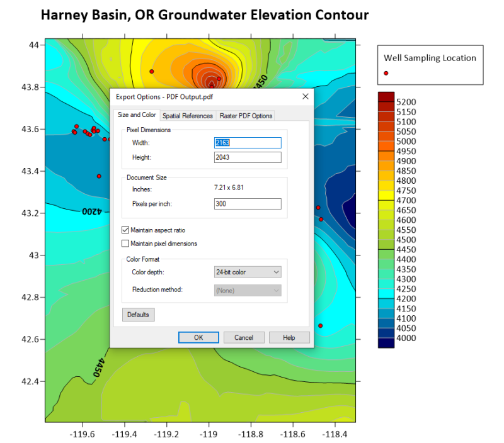Change the Pixels per inch value
The image size is (504, 443).
pyautogui.click(x=248, y=203)
